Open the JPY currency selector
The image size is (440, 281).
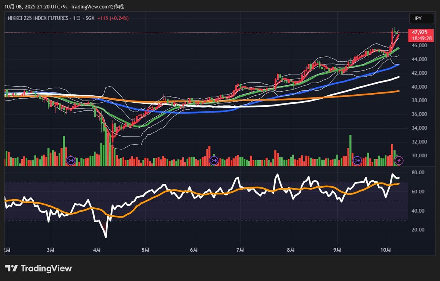pyautogui.click(x=417, y=18)
